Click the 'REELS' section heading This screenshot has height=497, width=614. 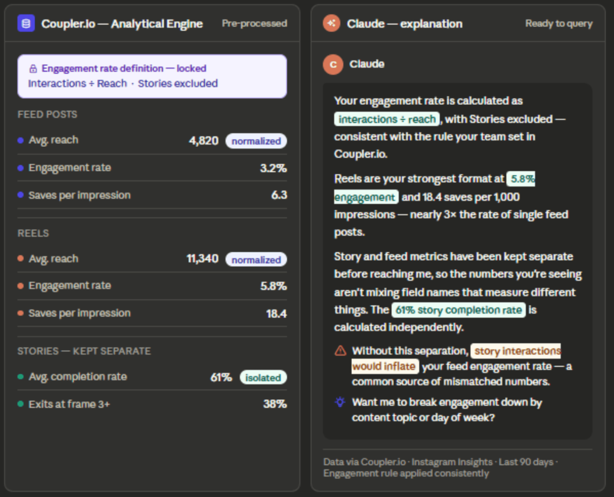click(34, 233)
